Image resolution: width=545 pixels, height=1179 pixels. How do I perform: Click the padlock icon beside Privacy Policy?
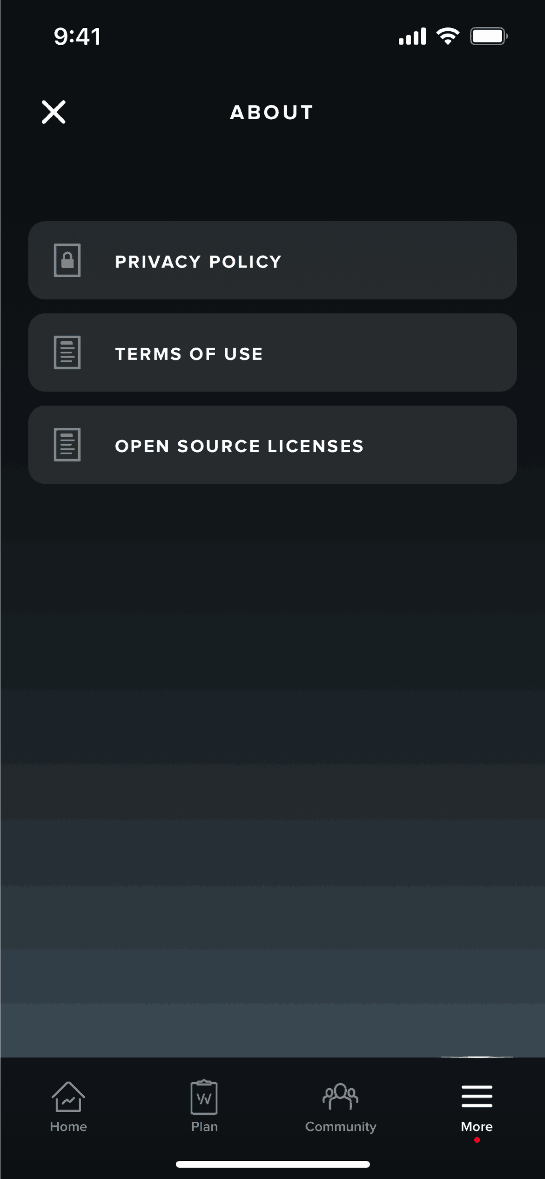[x=67, y=261]
